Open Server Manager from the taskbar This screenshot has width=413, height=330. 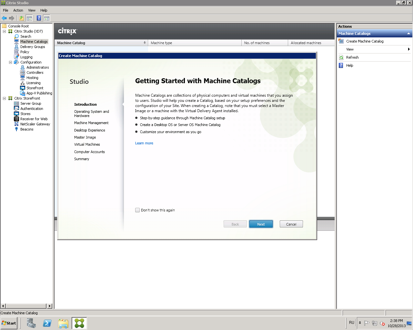31,323
